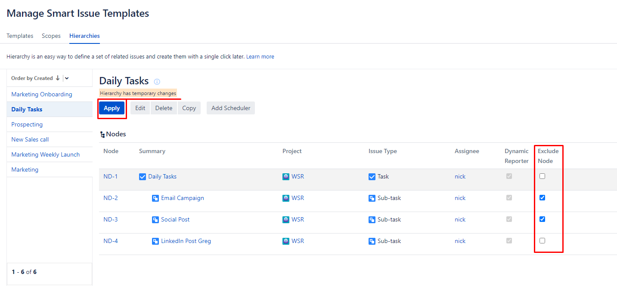Click the Add Scheduler button
Screen dimensions: 617x286
click(231, 108)
